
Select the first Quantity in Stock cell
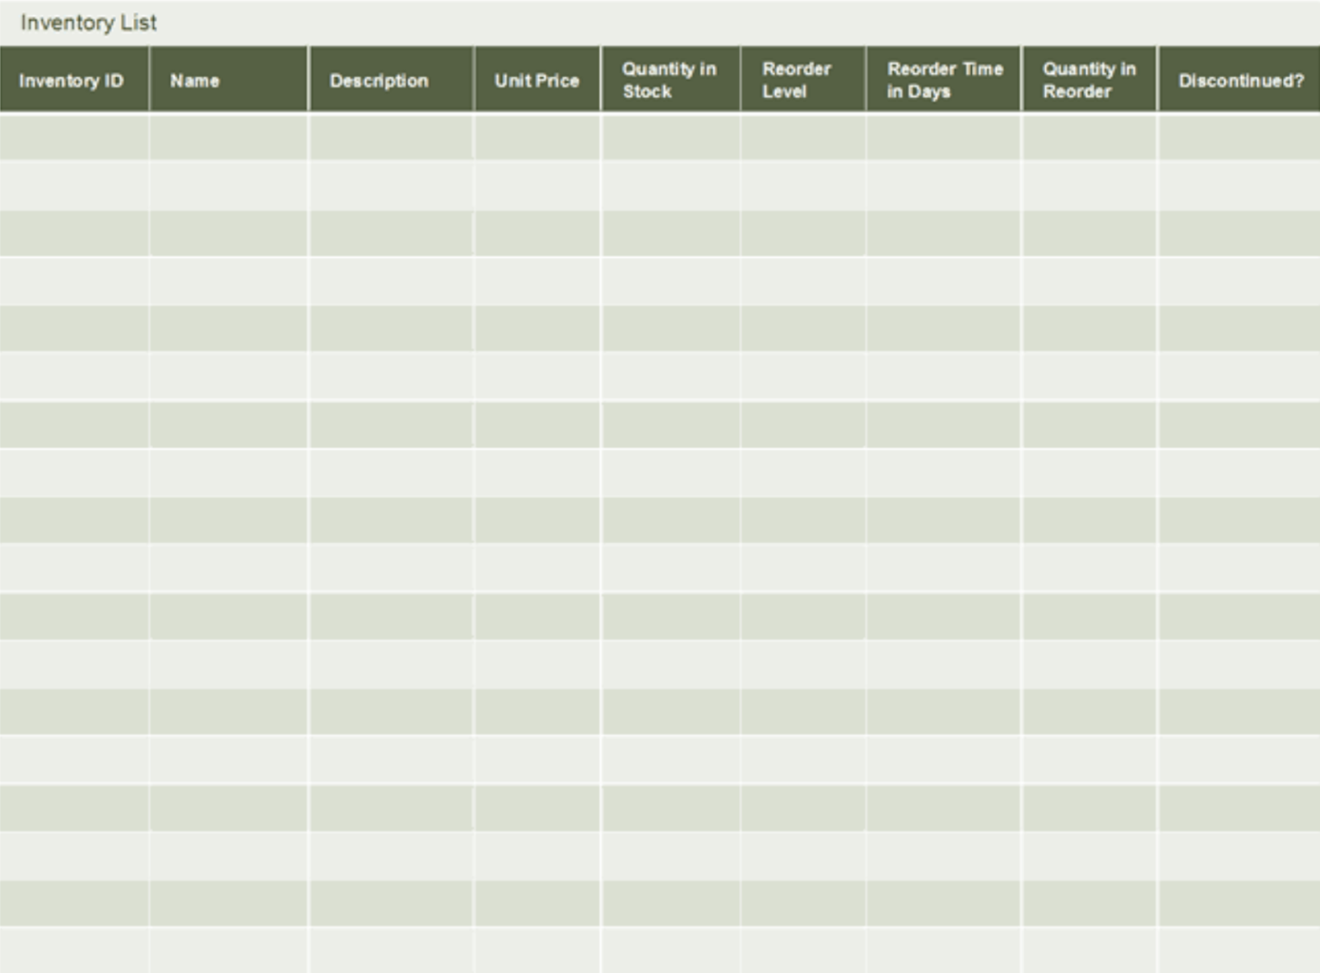669,136
